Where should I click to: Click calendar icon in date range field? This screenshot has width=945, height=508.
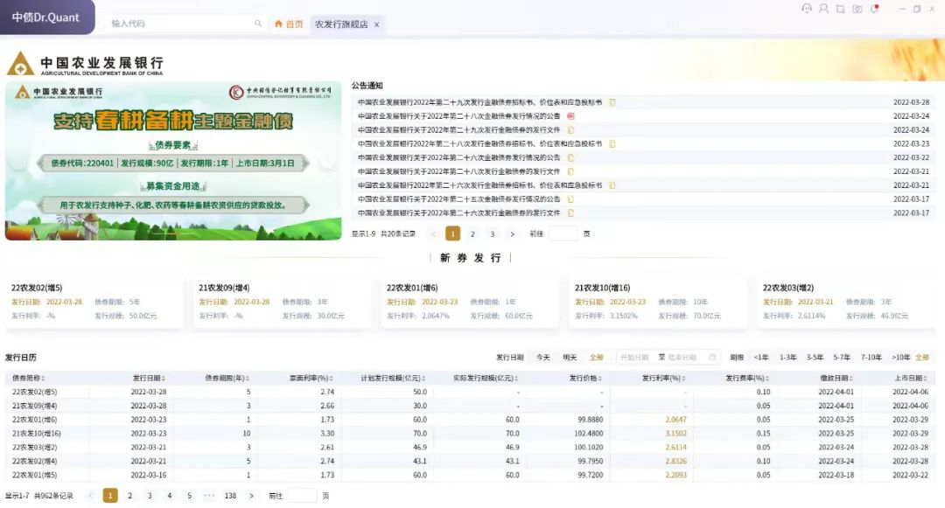(x=711, y=358)
